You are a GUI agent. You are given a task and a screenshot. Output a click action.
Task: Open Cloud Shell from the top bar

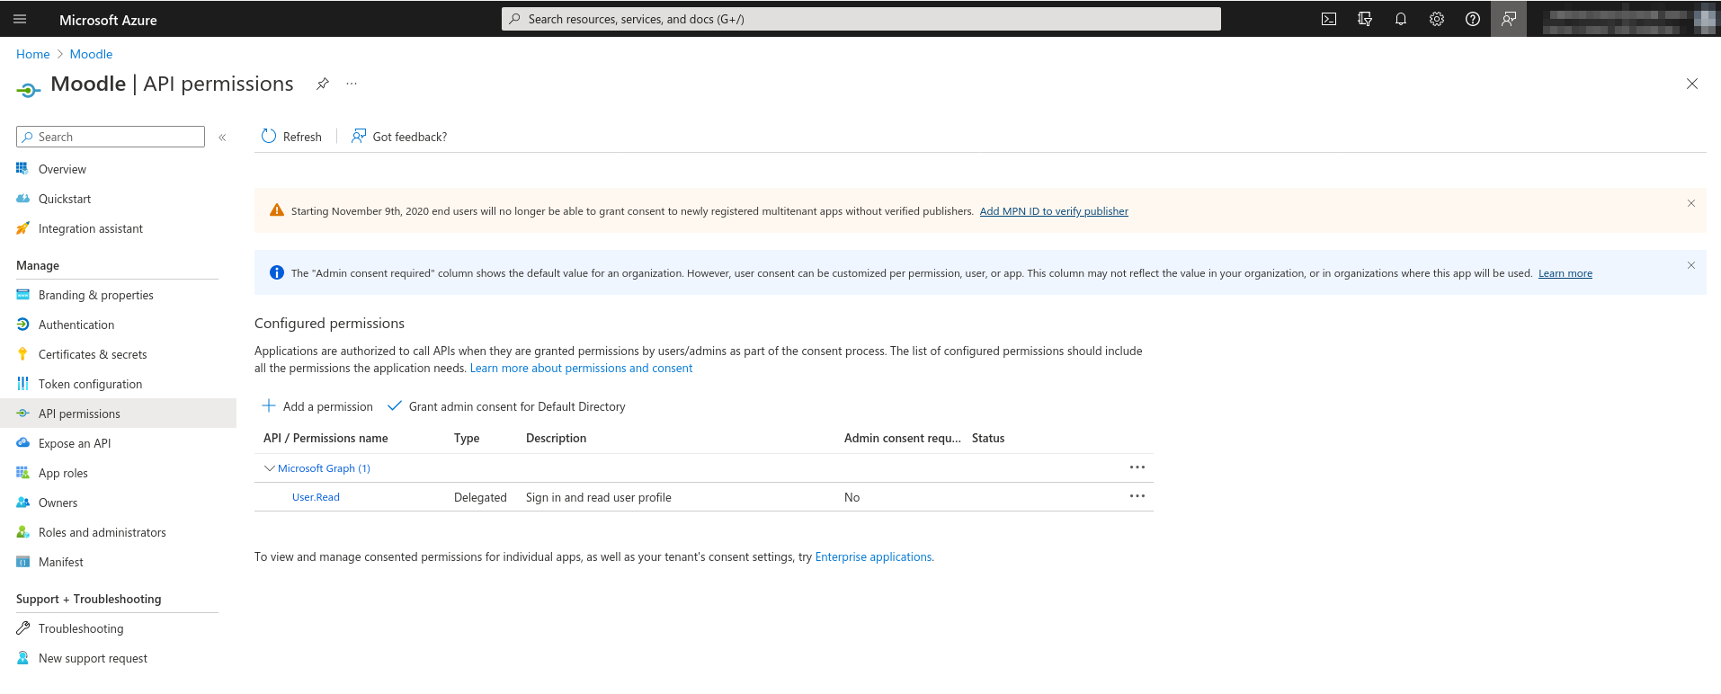click(x=1329, y=19)
